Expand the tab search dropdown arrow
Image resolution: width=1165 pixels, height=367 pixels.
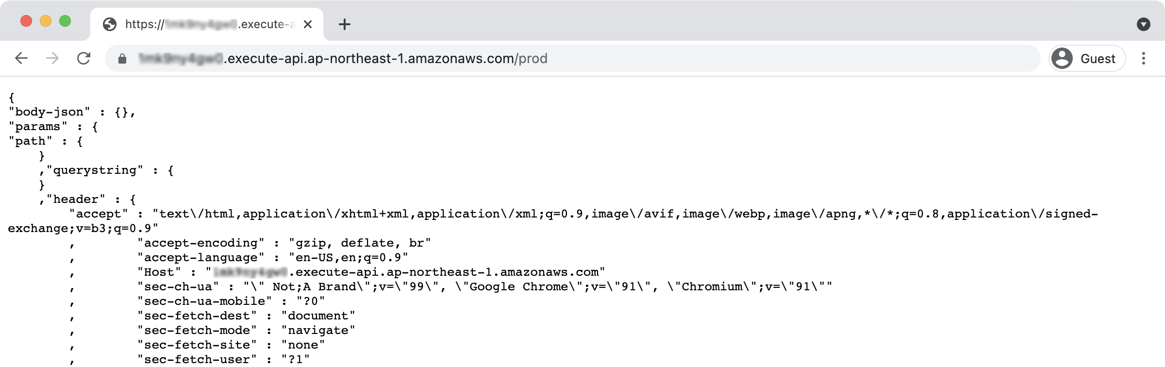[x=1144, y=24]
